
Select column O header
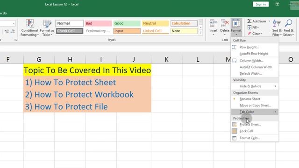[x=291, y=59]
